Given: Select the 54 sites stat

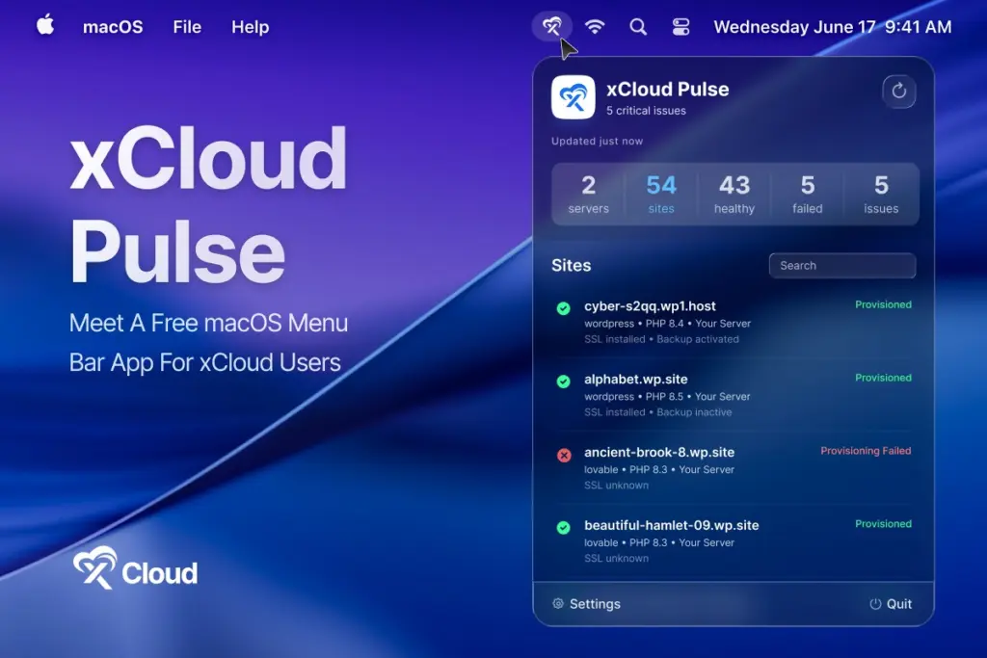Looking at the screenshot, I should point(661,194).
